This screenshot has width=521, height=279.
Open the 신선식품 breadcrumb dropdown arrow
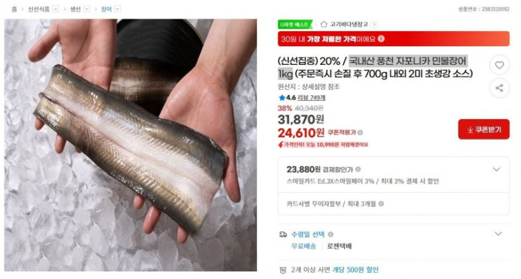[x=56, y=9]
